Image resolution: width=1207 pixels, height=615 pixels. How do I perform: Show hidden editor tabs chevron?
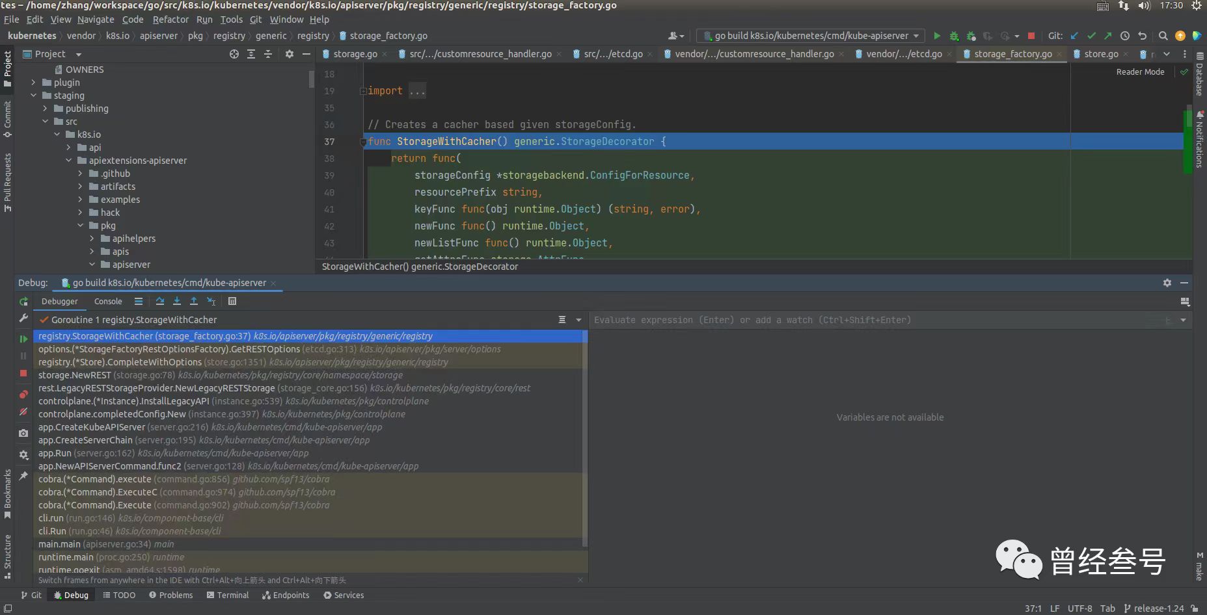tap(1167, 54)
